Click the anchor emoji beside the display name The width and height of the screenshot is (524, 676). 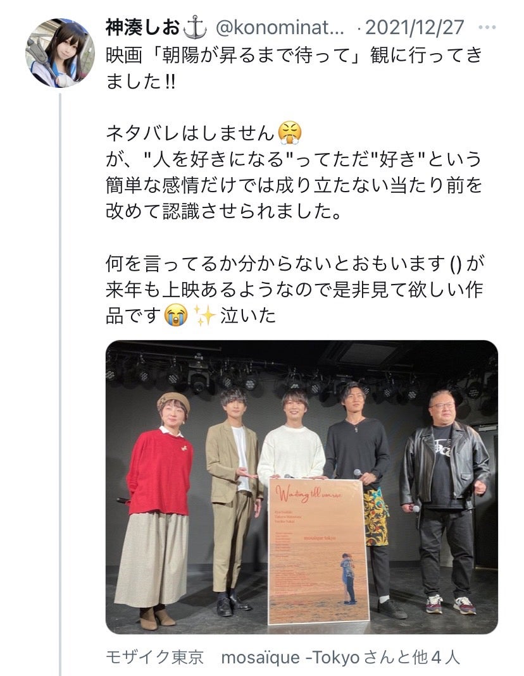195,28
